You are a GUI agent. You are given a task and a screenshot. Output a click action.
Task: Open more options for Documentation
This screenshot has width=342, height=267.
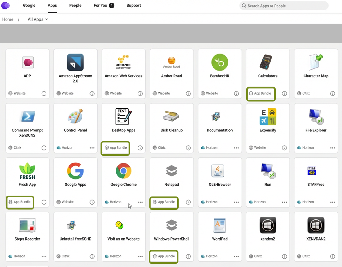(236, 148)
